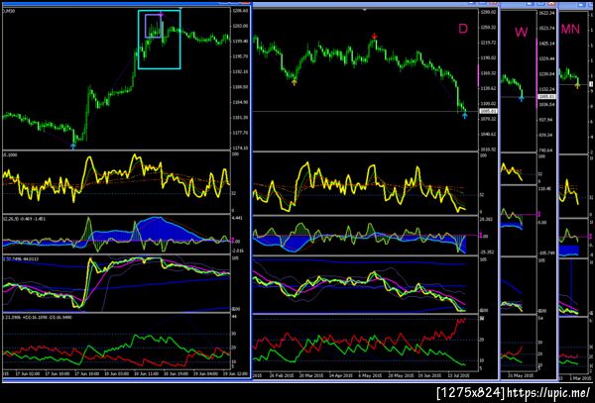The height and width of the screenshot is (403, 595).
Task: Click the '13 Jul 2015' date on the D chart
Action: 458,375
